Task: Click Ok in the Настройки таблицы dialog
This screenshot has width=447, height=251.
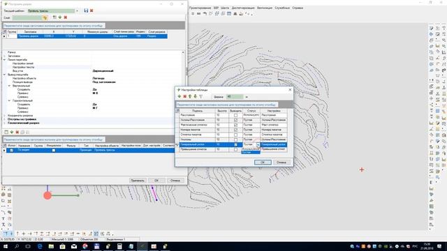Action: click(x=263, y=162)
